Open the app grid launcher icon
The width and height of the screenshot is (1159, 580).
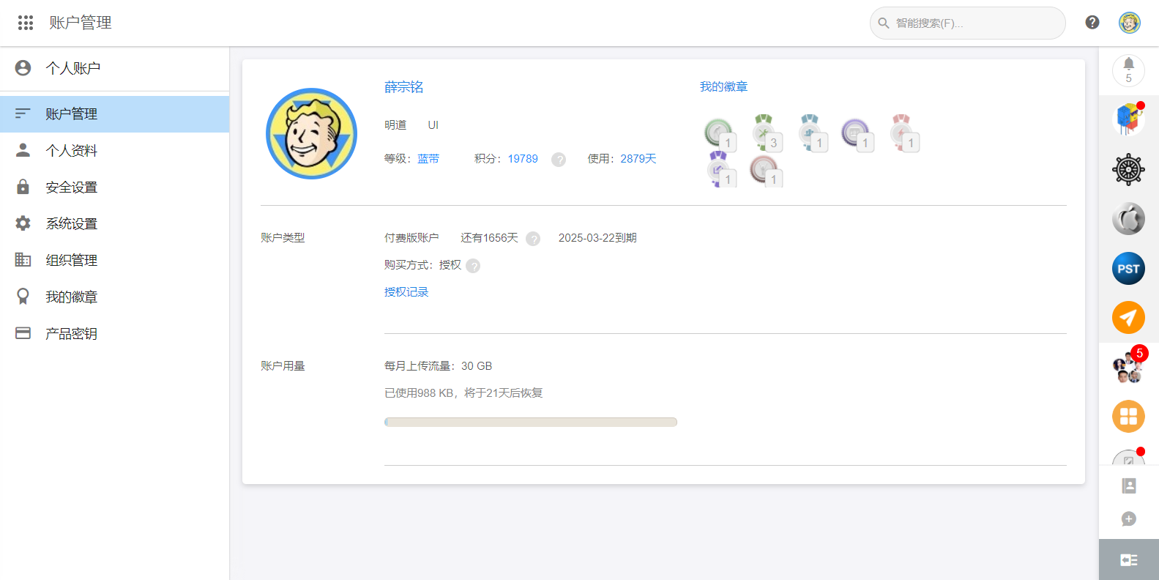26,23
